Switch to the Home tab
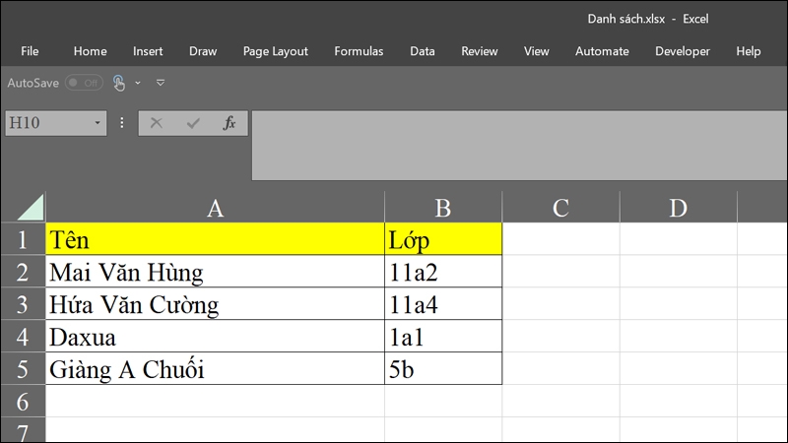The width and height of the screenshot is (788, 443). click(x=90, y=51)
